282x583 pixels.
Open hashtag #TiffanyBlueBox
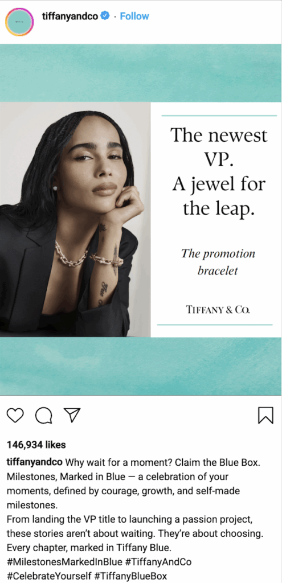(131, 575)
